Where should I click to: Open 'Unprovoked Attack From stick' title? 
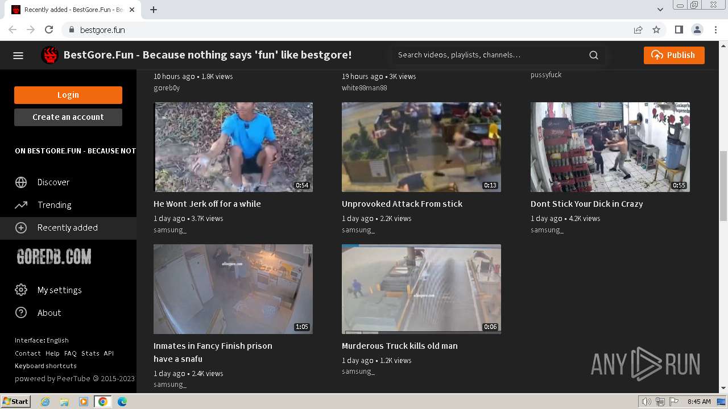coord(402,204)
